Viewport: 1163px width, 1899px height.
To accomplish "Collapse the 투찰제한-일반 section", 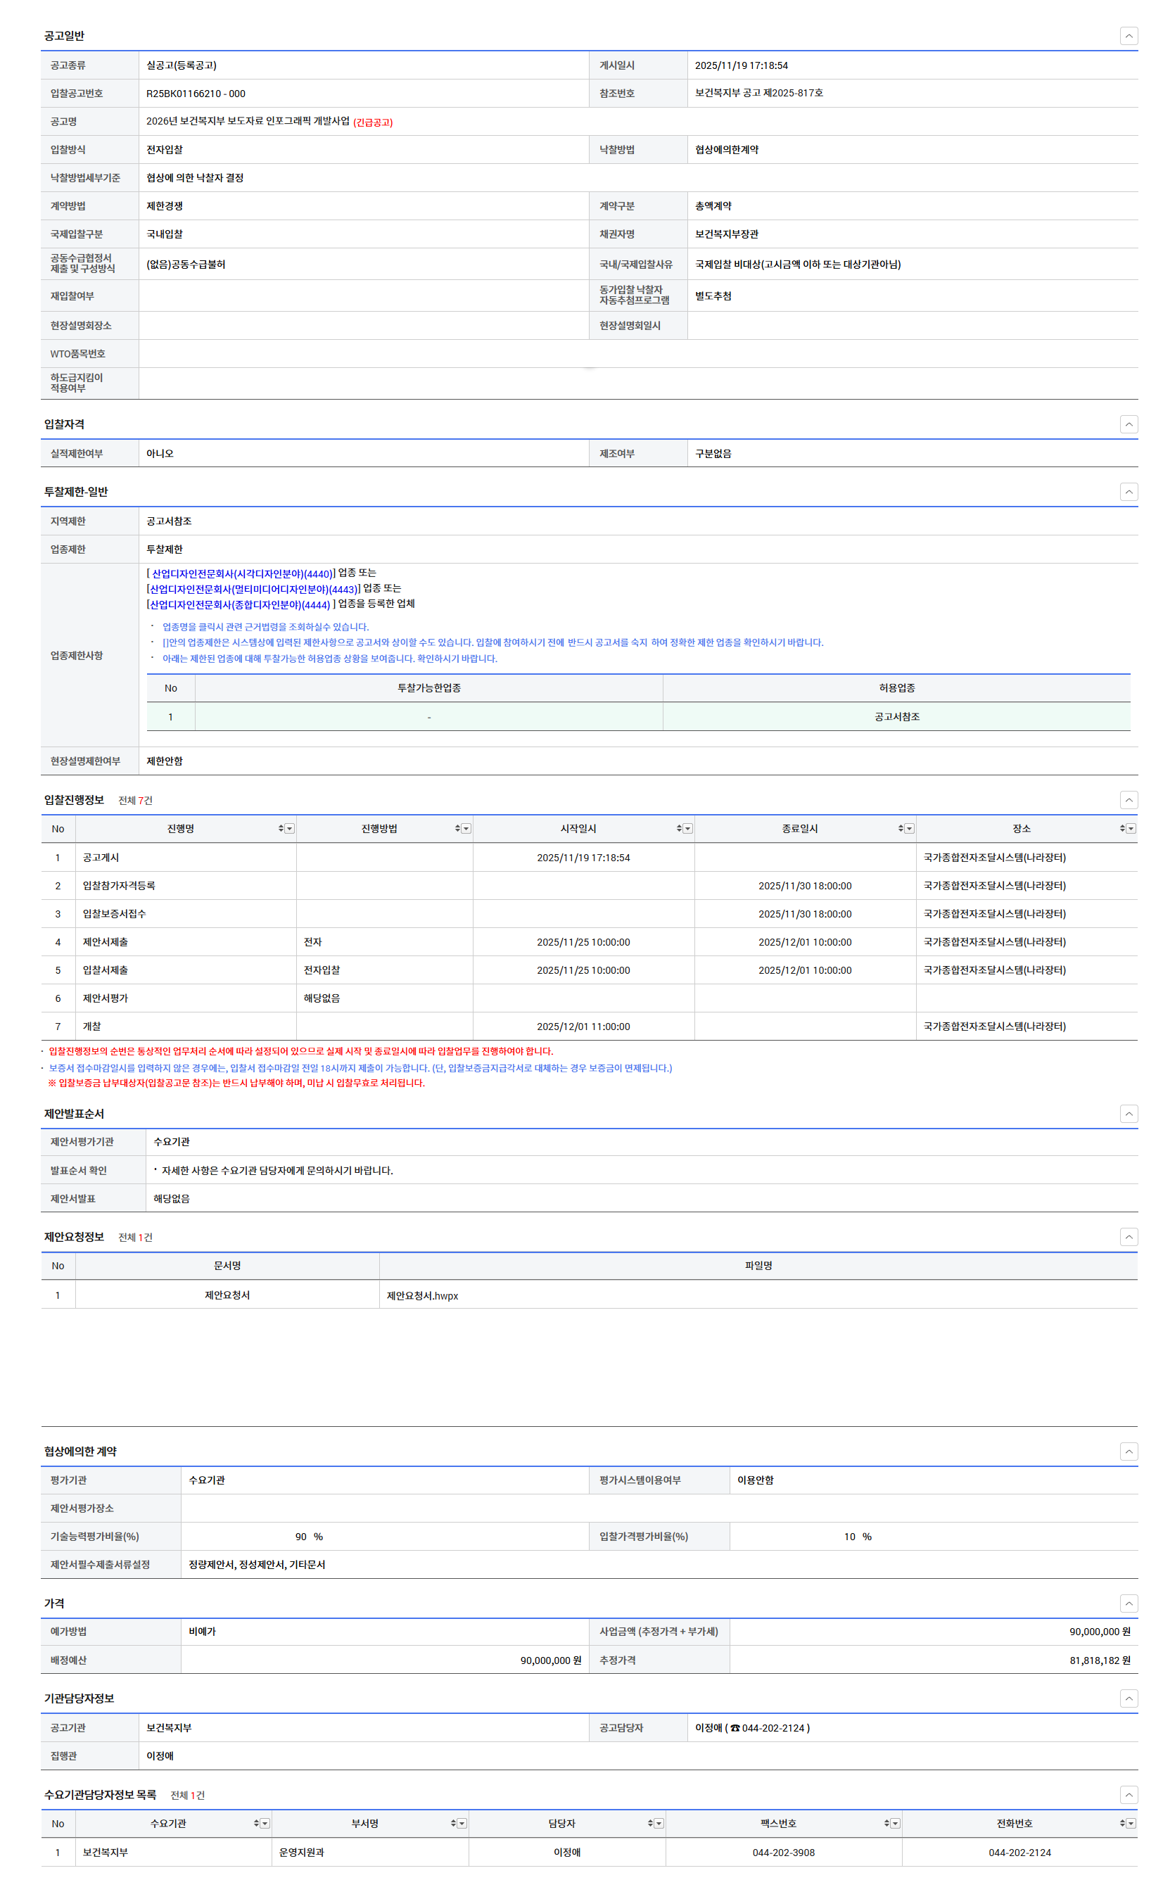I will point(1128,492).
